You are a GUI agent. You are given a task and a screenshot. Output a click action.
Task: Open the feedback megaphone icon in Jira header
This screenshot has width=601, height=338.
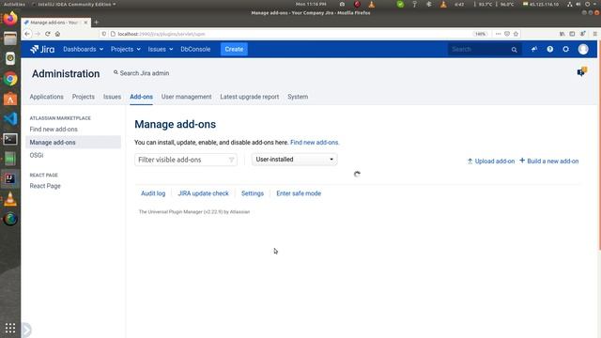click(534, 49)
